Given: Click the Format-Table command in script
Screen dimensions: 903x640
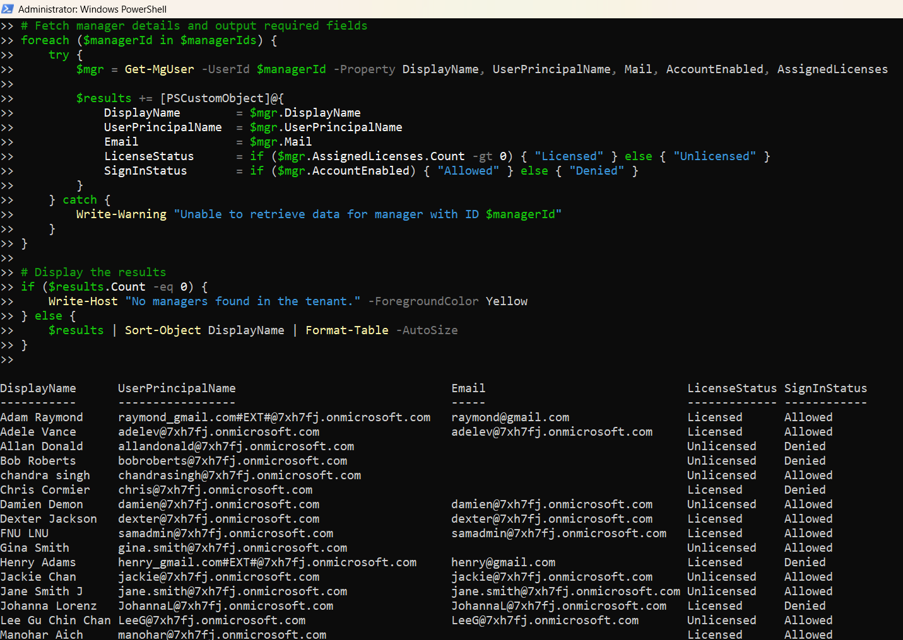Looking at the screenshot, I should (x=346, y=330).
